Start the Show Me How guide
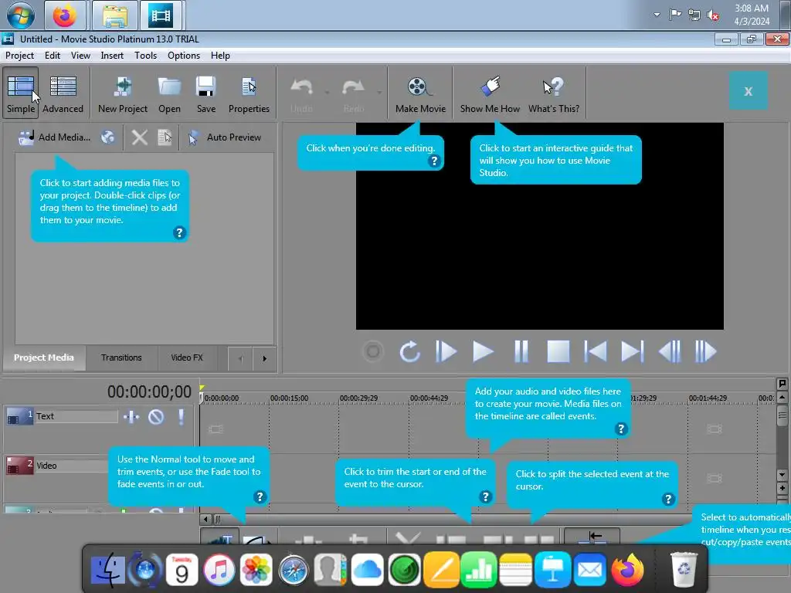 tap(489, 93)
